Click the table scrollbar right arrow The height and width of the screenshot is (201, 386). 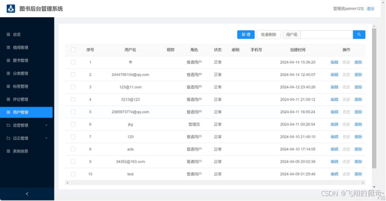[363, 183]
